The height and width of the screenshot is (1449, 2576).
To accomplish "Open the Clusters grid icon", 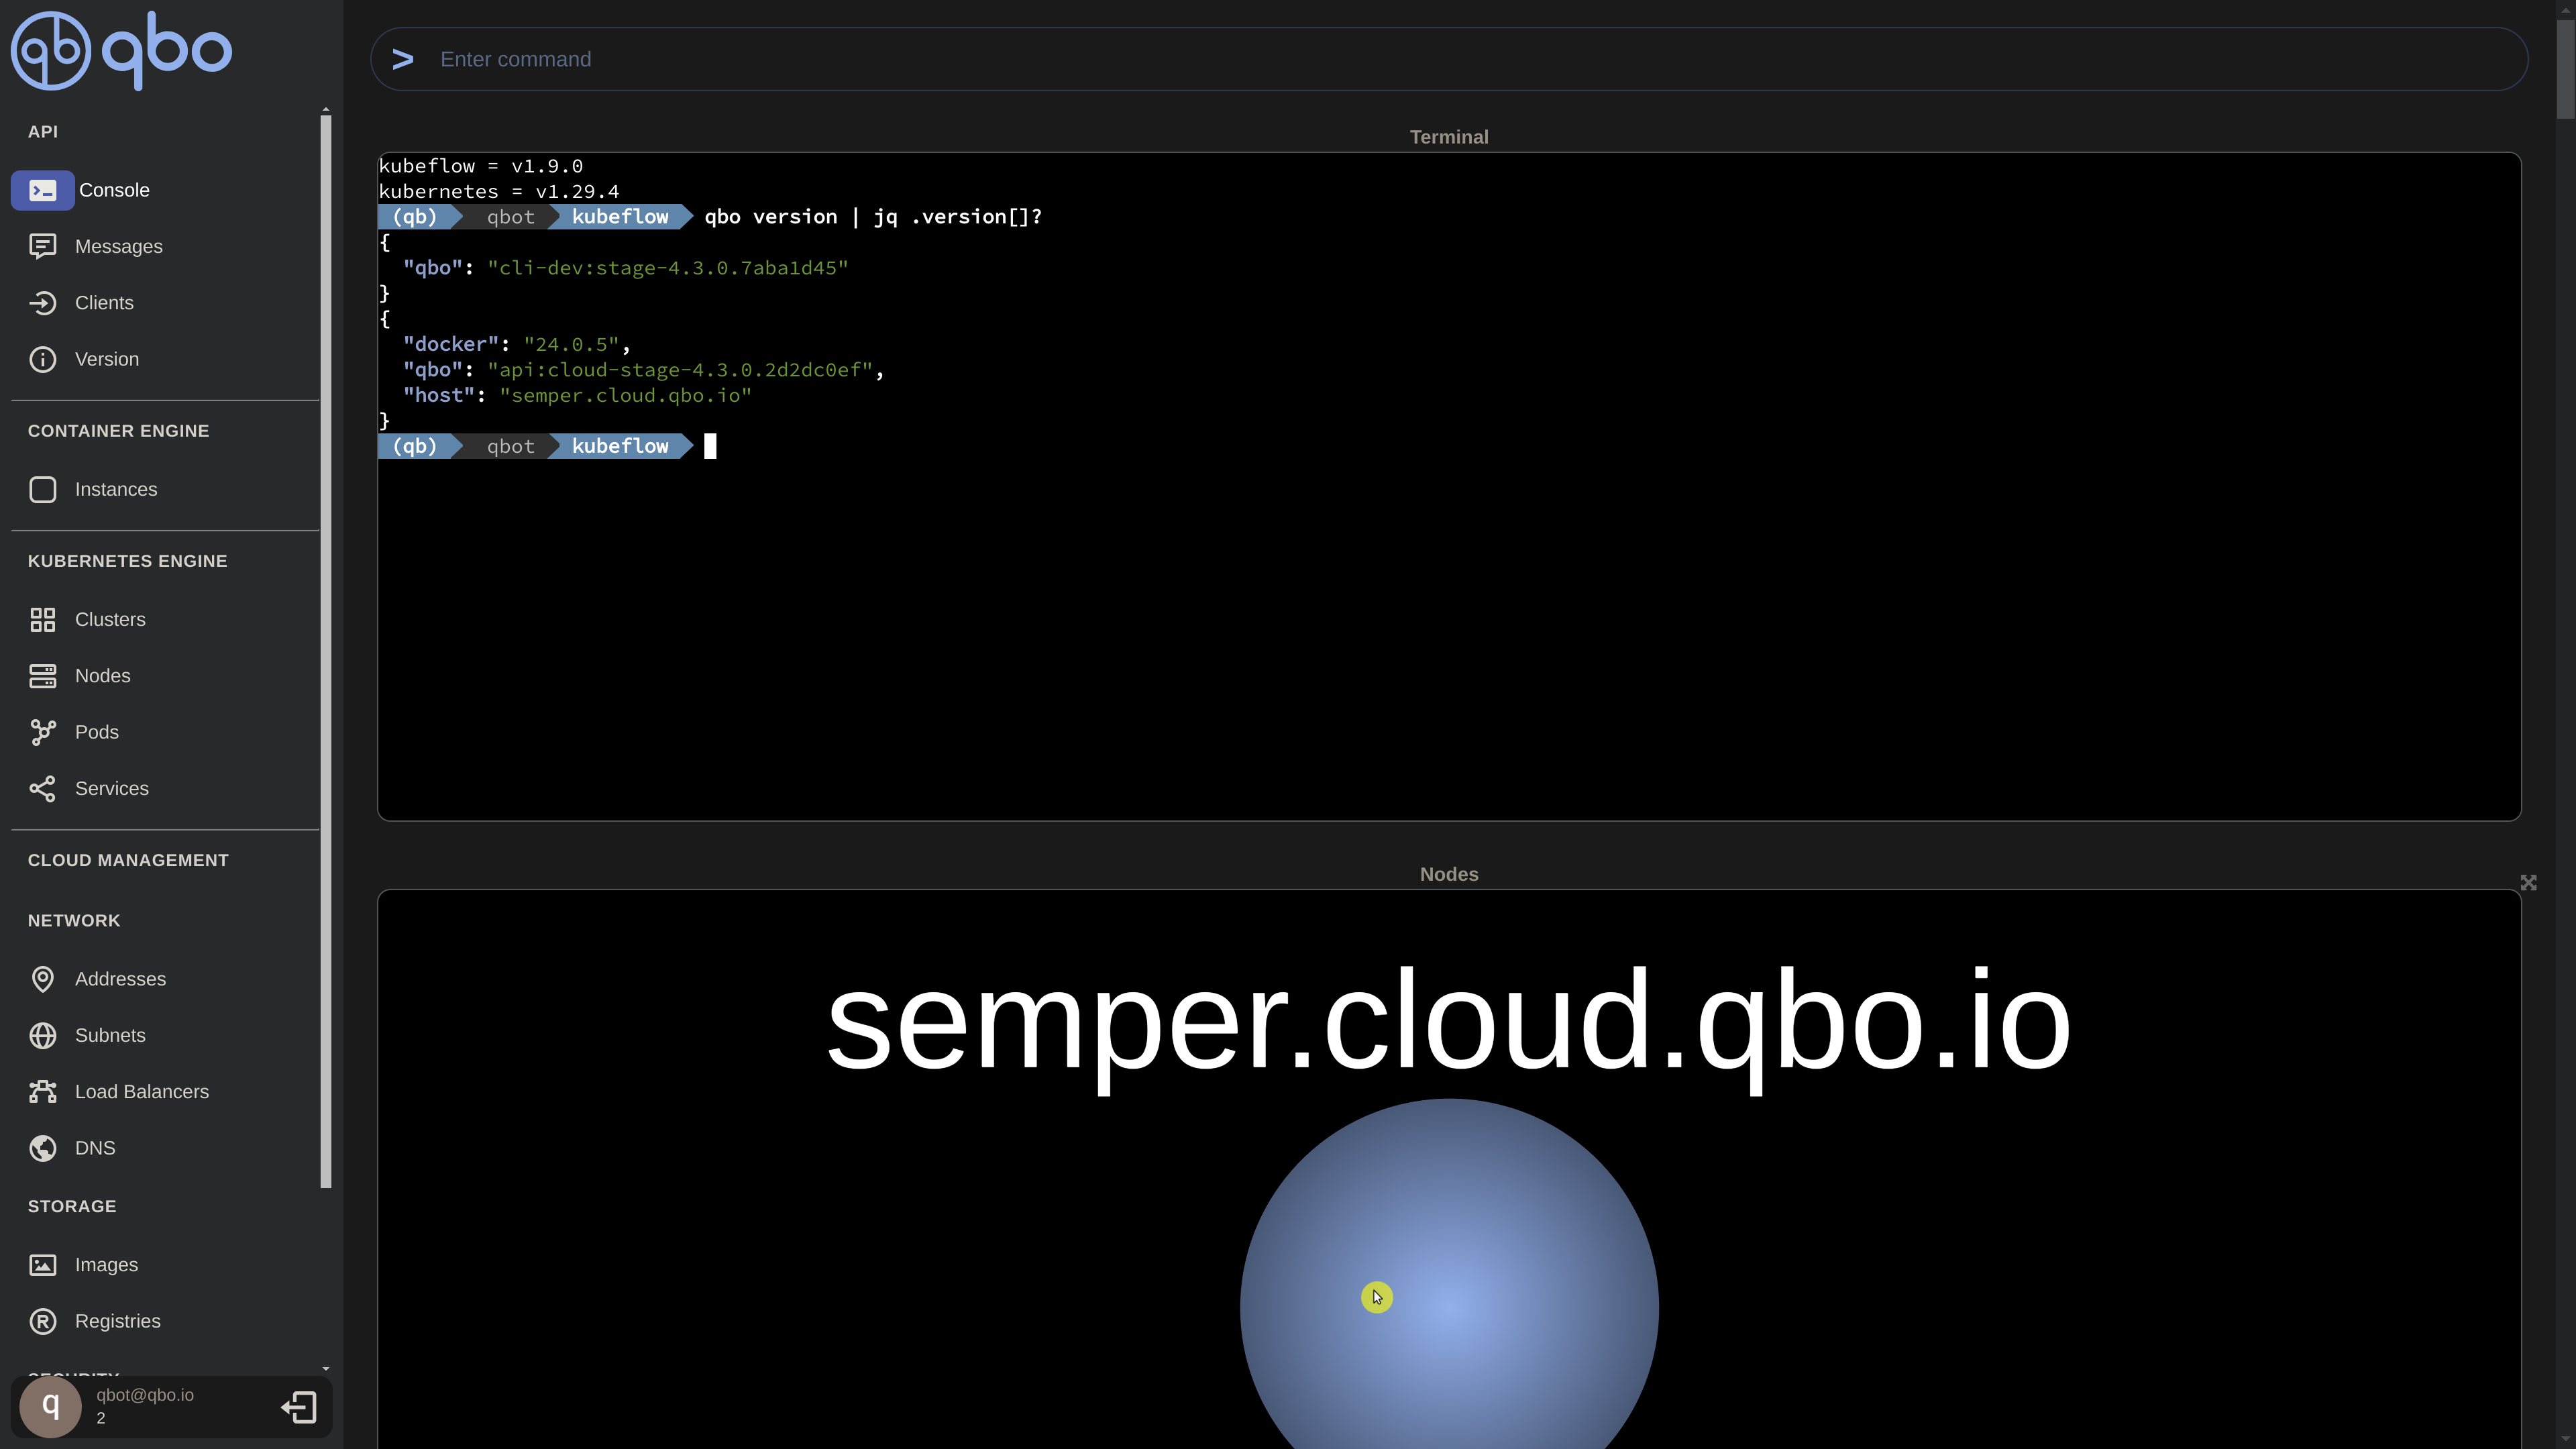I will coord(42,619).
